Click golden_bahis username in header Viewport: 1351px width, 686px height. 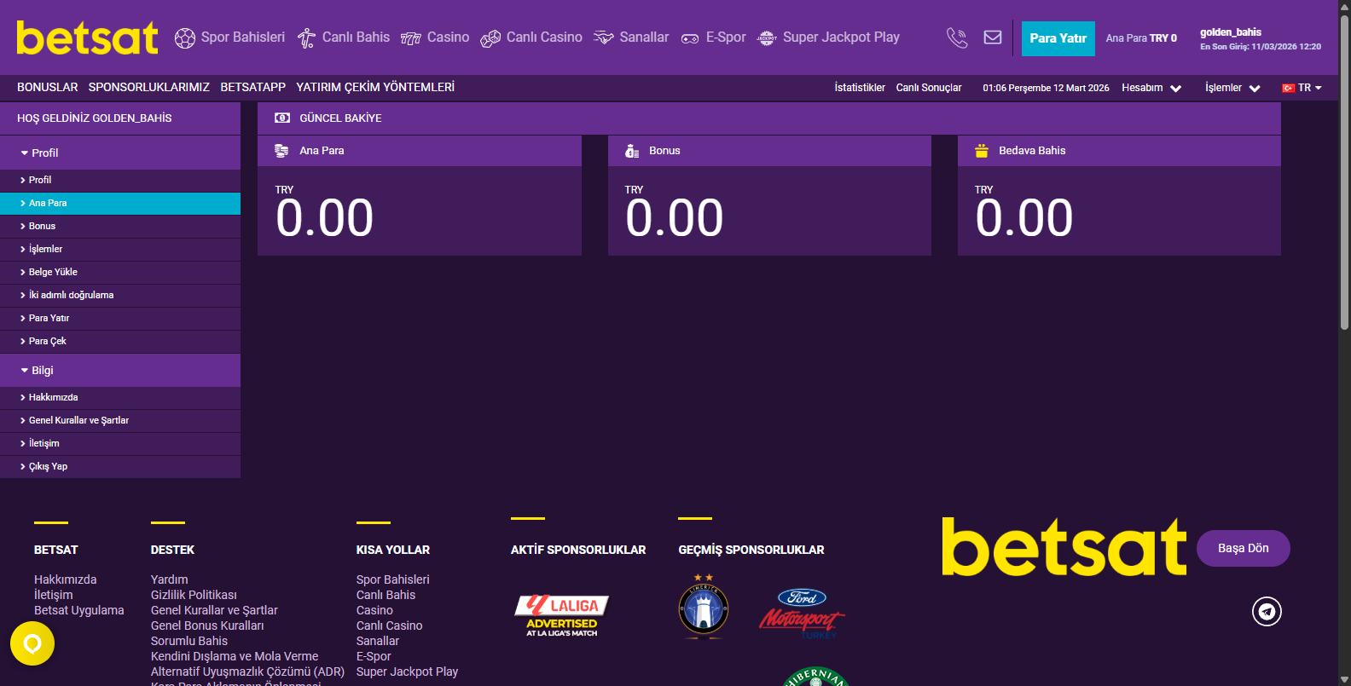coord(1231,32)
